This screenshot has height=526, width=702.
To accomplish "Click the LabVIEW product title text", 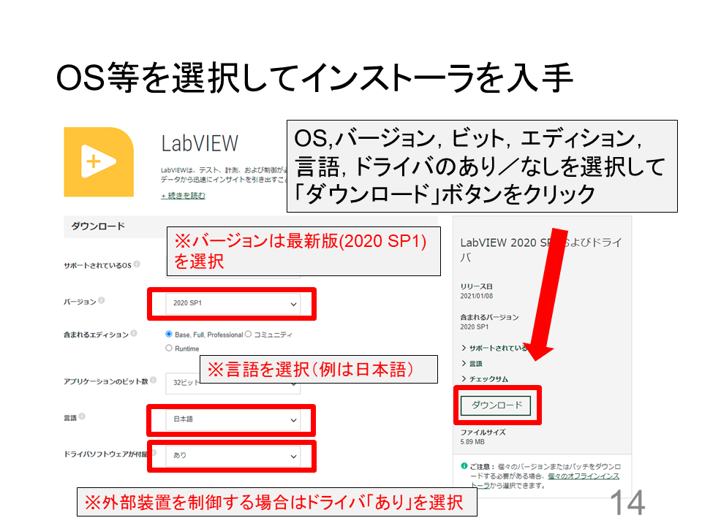I will pos(200,144).
